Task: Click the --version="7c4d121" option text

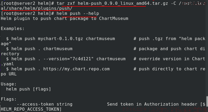Action: click(69, 59)
